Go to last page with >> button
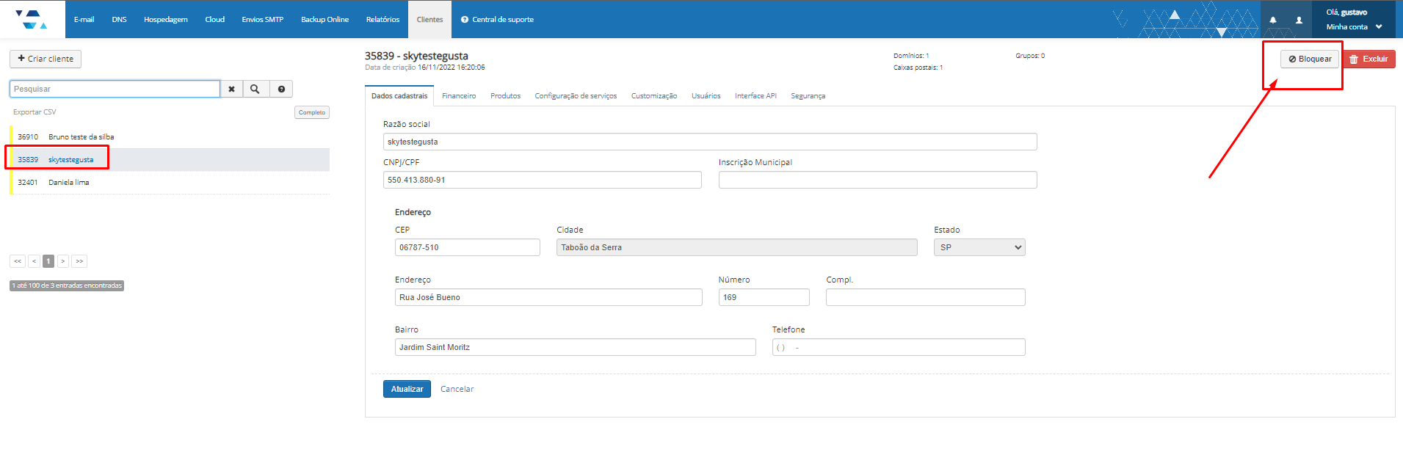This screenshot has height=452, width=1403. [79, 261]
